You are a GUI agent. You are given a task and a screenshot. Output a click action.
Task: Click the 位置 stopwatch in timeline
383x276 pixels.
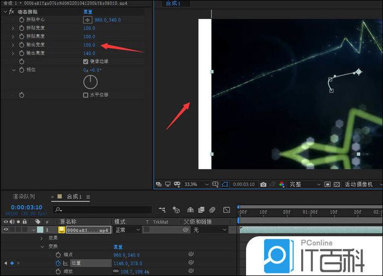[x=58, y=263]
